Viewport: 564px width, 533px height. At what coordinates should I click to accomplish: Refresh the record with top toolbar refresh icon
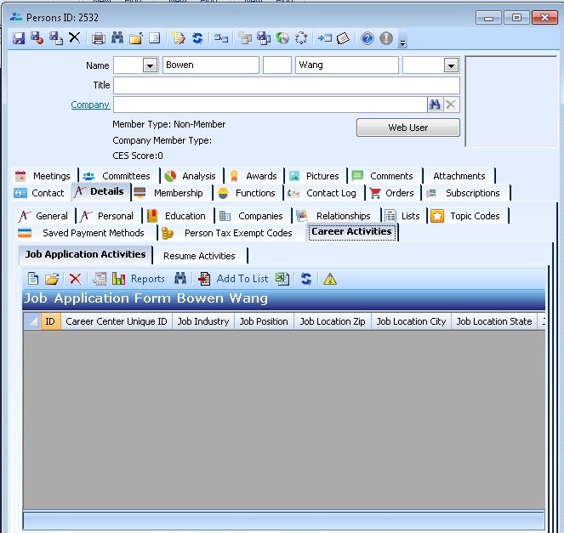(197, 37)
